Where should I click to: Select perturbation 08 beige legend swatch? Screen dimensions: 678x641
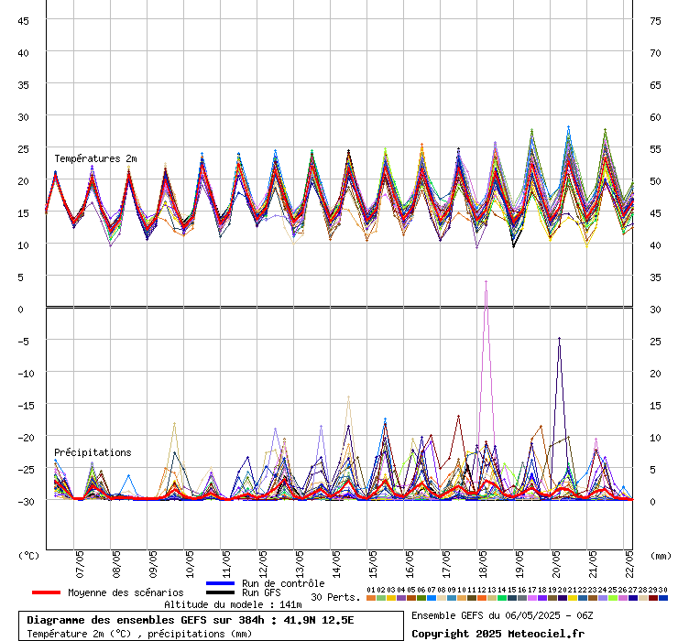(x=442, y=598)
